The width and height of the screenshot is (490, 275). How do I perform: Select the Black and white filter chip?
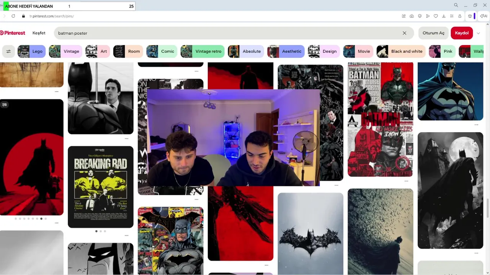pyautogui.click(x=401, y=51)
